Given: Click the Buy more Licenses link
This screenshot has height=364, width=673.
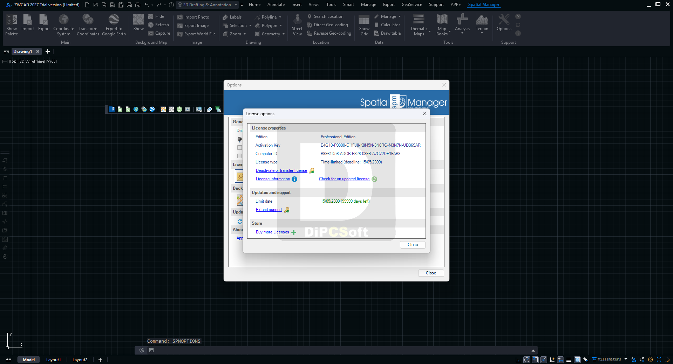Looking at the screenshot, I should click(x=272, y=232).
